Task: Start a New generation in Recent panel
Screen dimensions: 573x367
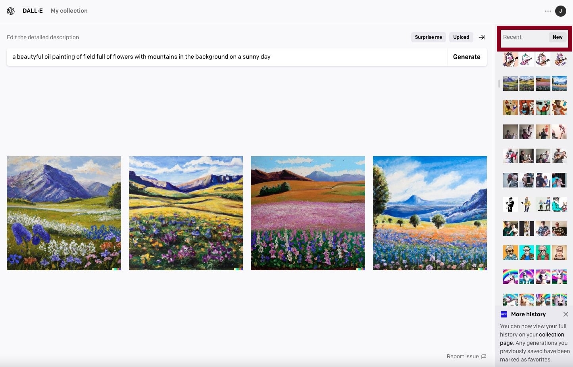Action: (x=558, y=37)
